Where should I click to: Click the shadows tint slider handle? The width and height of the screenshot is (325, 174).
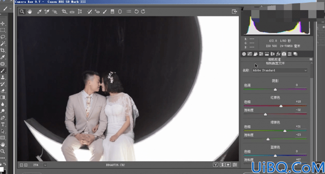[x=275, y=89]
